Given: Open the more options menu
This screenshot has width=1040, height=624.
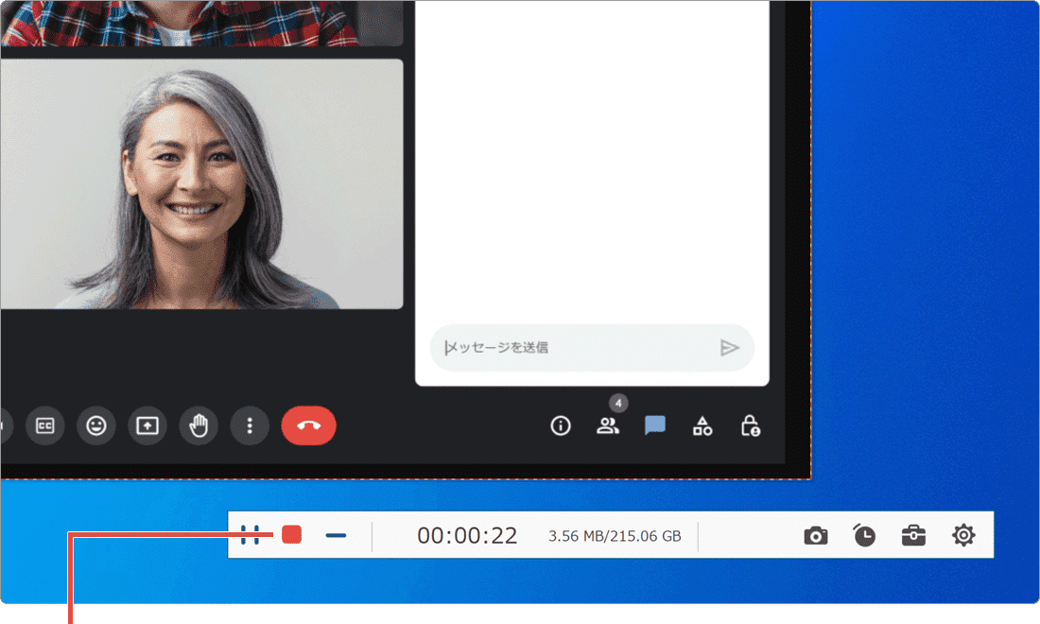Looking at the screenshot, I should point(250,425).
